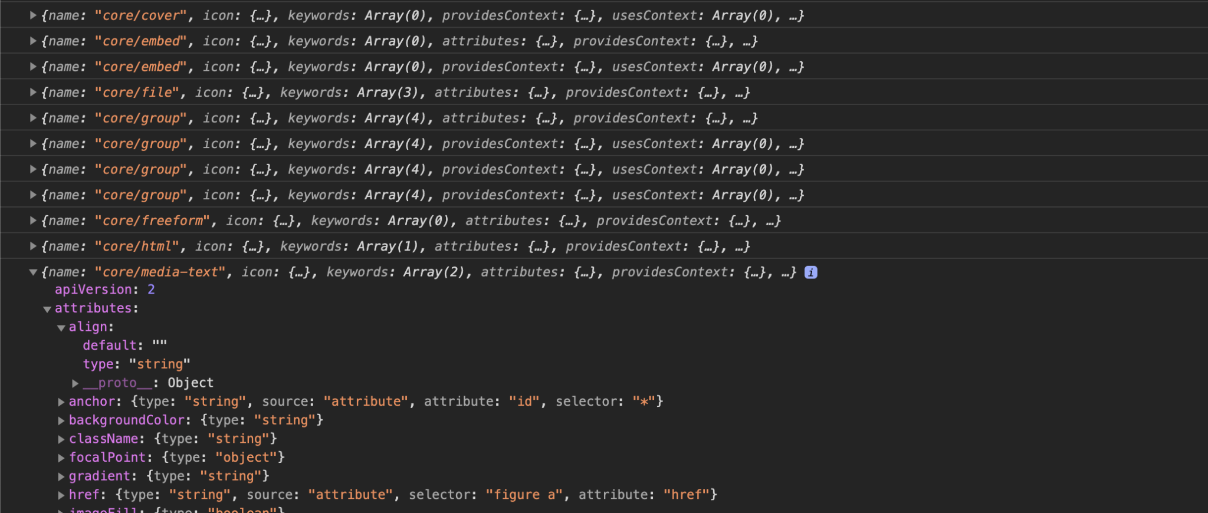The image size is (1208, 513).
Task: Expand the core/file object row
Action: pyautogui.click(x=34, y=93)
